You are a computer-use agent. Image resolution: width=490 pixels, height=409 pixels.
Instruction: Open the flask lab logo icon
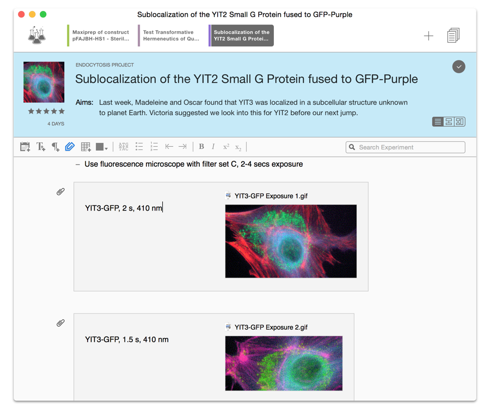[37, 35]
